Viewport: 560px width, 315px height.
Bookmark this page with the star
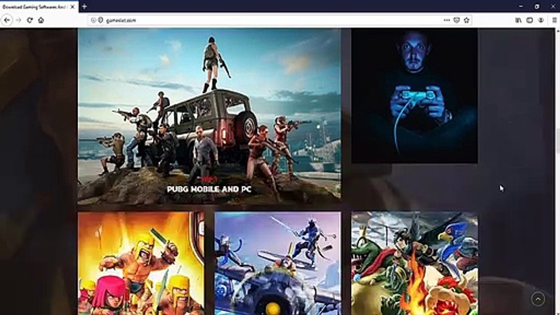click(x=466, y=20)
